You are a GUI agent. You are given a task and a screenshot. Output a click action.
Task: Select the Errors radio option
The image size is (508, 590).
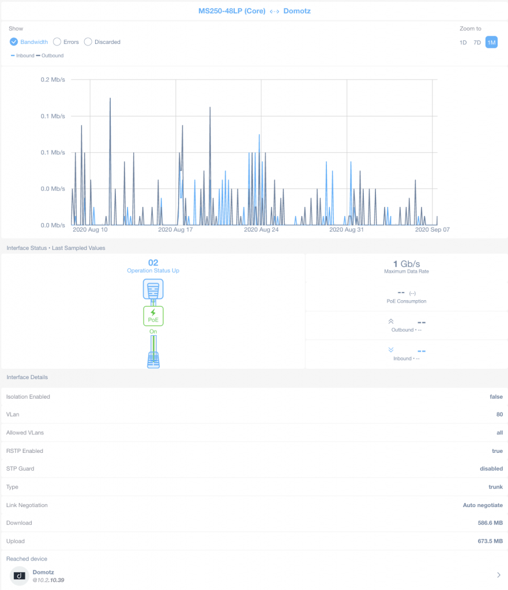pos(57,41)
